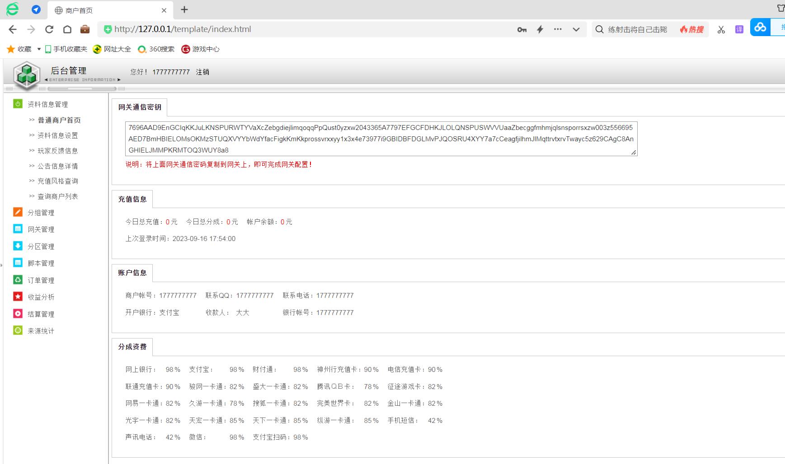Open the scissors screenshot tool

coord(721,29)
